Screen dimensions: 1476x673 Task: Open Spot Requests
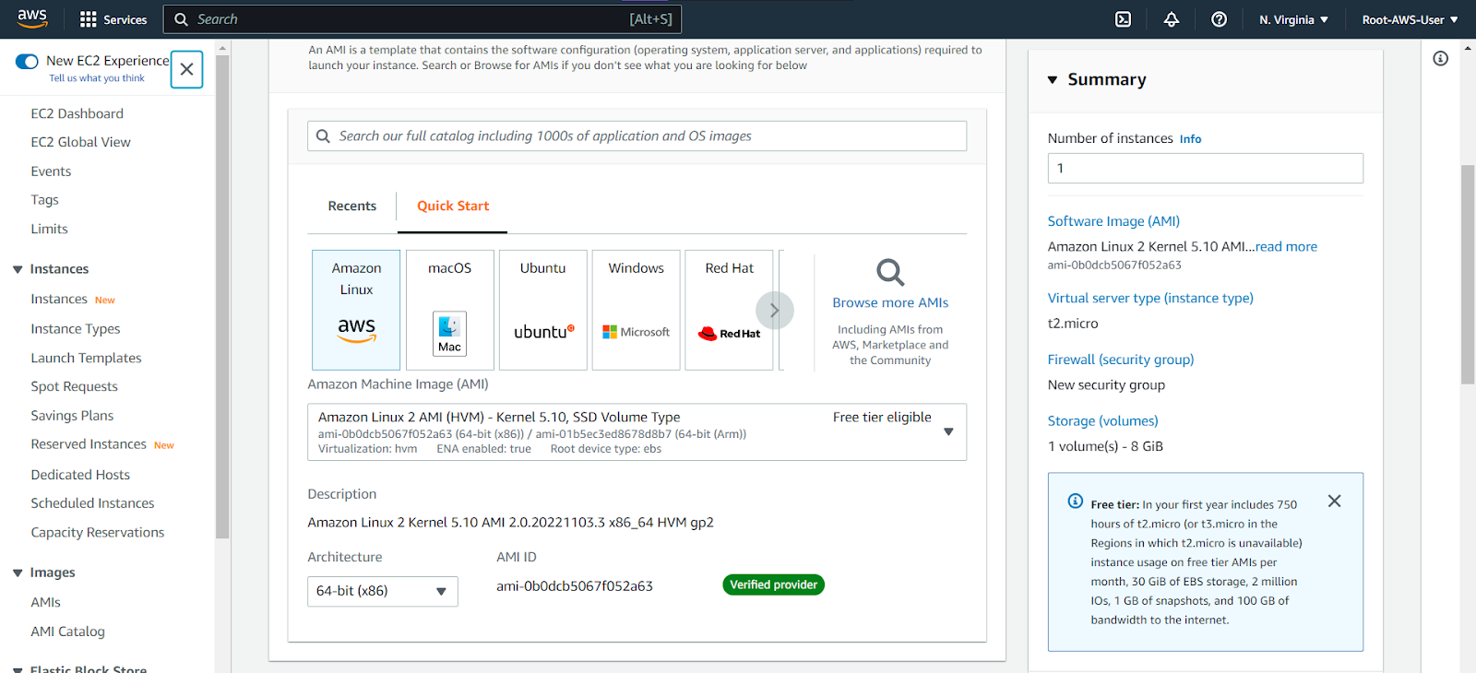(x=74, y=386)
